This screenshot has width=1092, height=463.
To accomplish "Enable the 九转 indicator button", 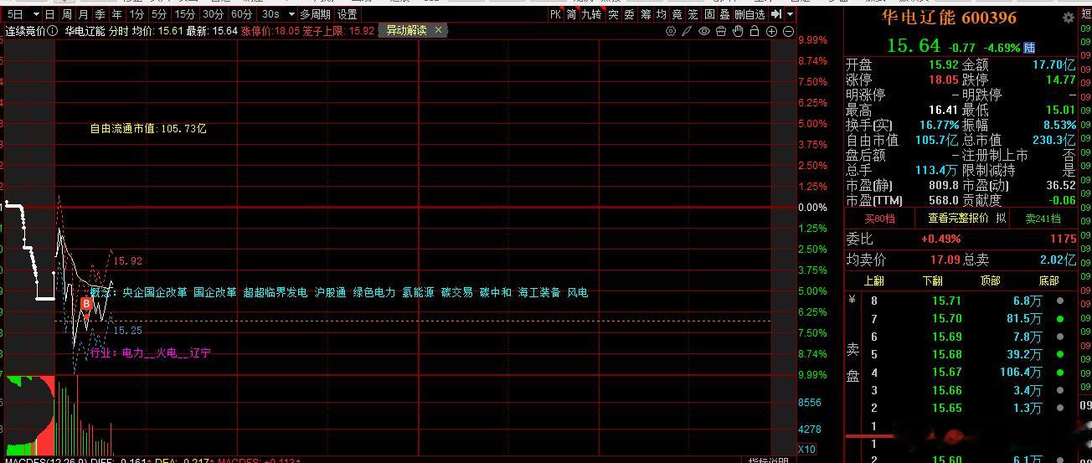I will [x=591, y=14].
